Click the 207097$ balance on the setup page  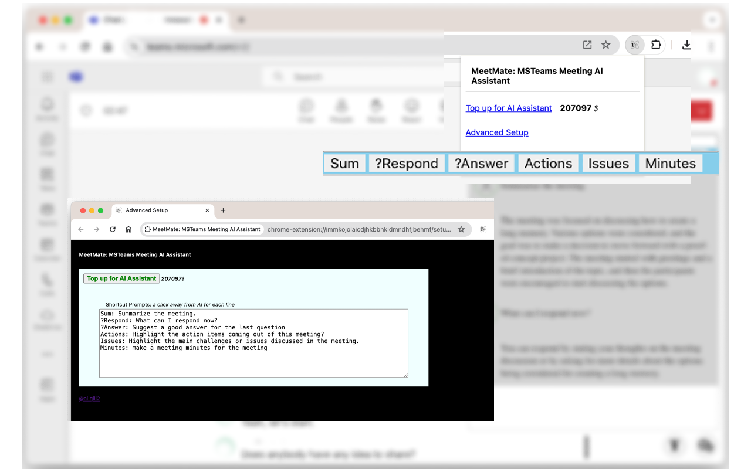point(172,278)
